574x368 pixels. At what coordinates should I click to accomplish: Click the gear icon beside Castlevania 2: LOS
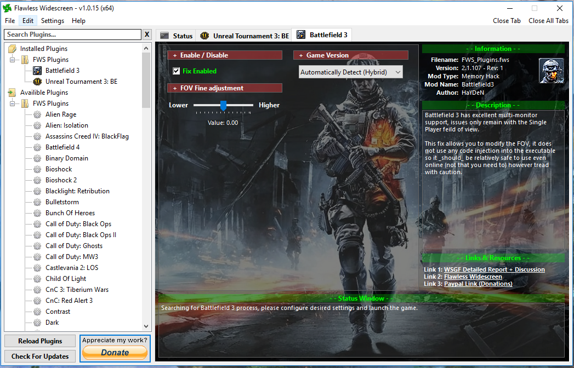pos(37,268)
